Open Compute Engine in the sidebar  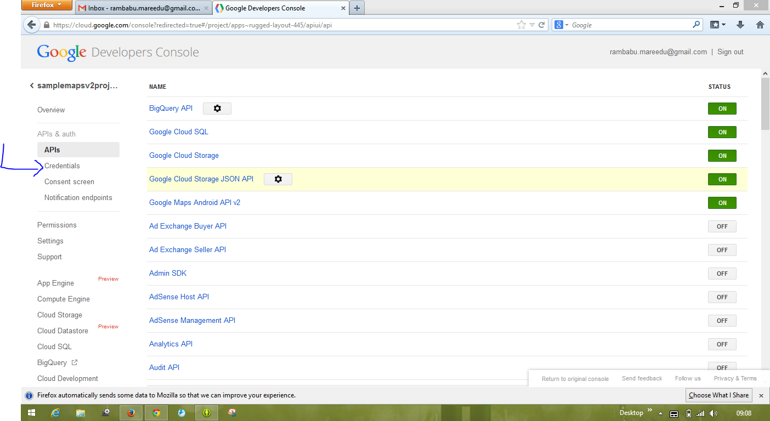coord(64,299)
